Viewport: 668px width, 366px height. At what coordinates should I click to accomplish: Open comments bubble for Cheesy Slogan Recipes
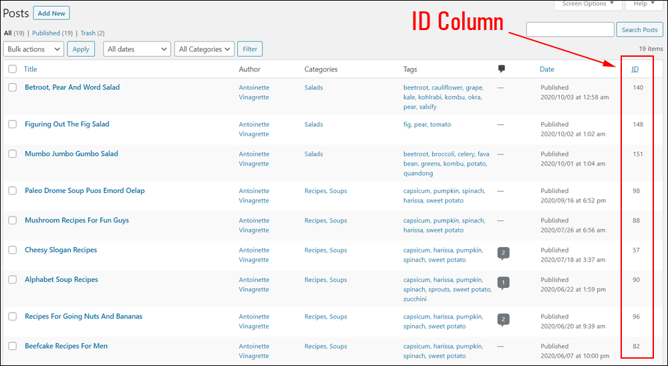tap(503, 253)
